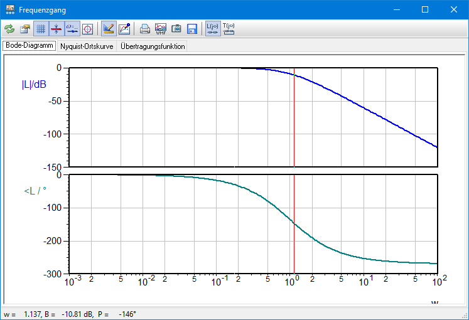Click the green refresh arrows icon
Screen dimensions: 469x320
click(x=9, y=29)
